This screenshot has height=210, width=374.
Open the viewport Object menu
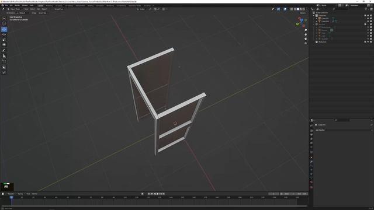pyautogui.click(x=44, y=9)
